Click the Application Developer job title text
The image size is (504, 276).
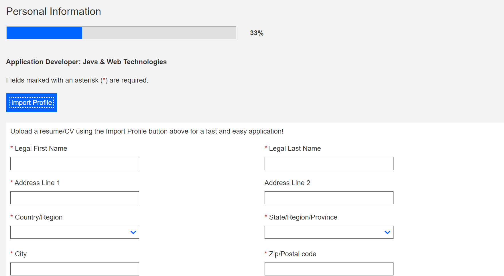tap(86, 62)
